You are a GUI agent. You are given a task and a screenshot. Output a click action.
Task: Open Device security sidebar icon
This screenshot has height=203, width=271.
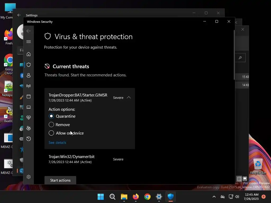pyautogui.click(x=29, y=107)
